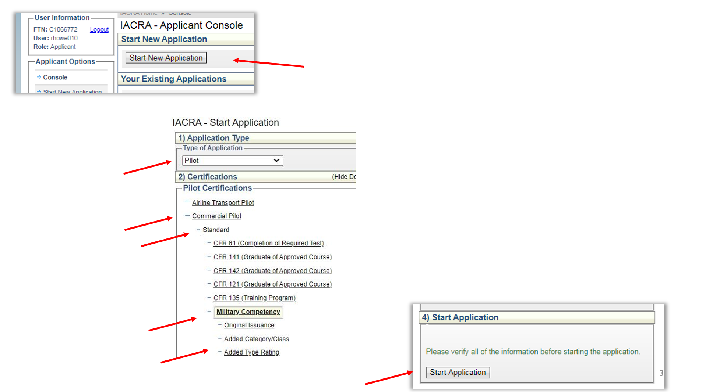The height and width of the screenshot is (392, 713).
Task: Choose CFR 141 (Graduate of Approved Course)
Action: [272, 257]
